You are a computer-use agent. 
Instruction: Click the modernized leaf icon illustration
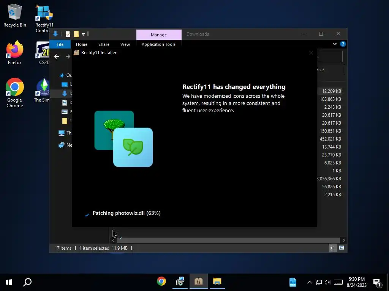tap(133, 147)
